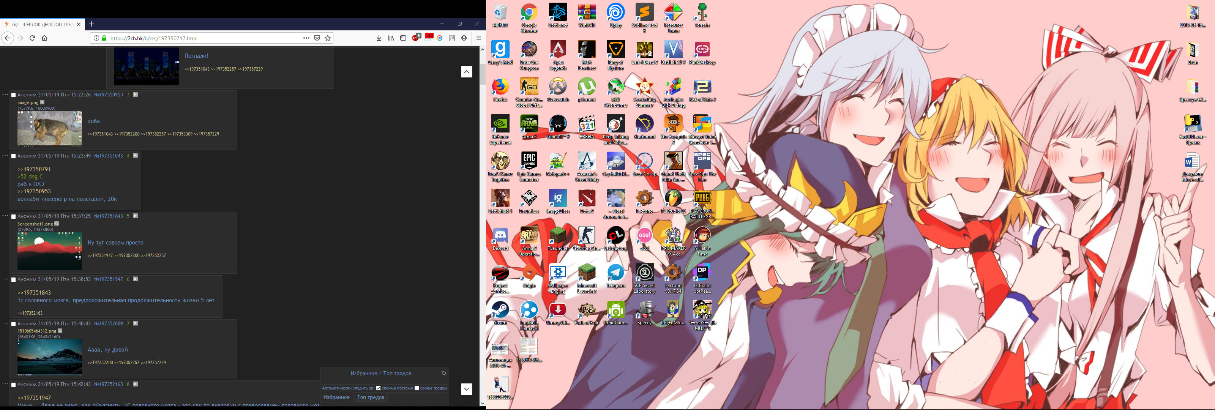
Task: Bookmark this page with the star icon
Action: pyautogui.click(x=328, y=38)
